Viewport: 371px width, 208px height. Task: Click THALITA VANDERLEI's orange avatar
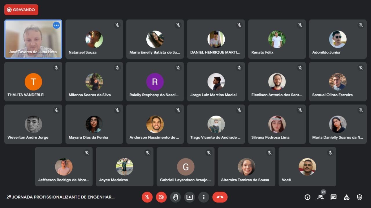tap(33, 82)
